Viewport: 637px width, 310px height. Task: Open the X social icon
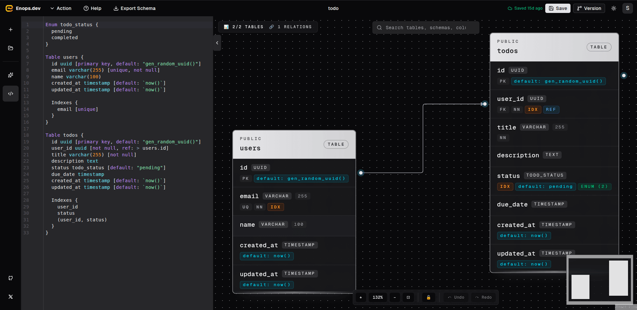(11, 297)
